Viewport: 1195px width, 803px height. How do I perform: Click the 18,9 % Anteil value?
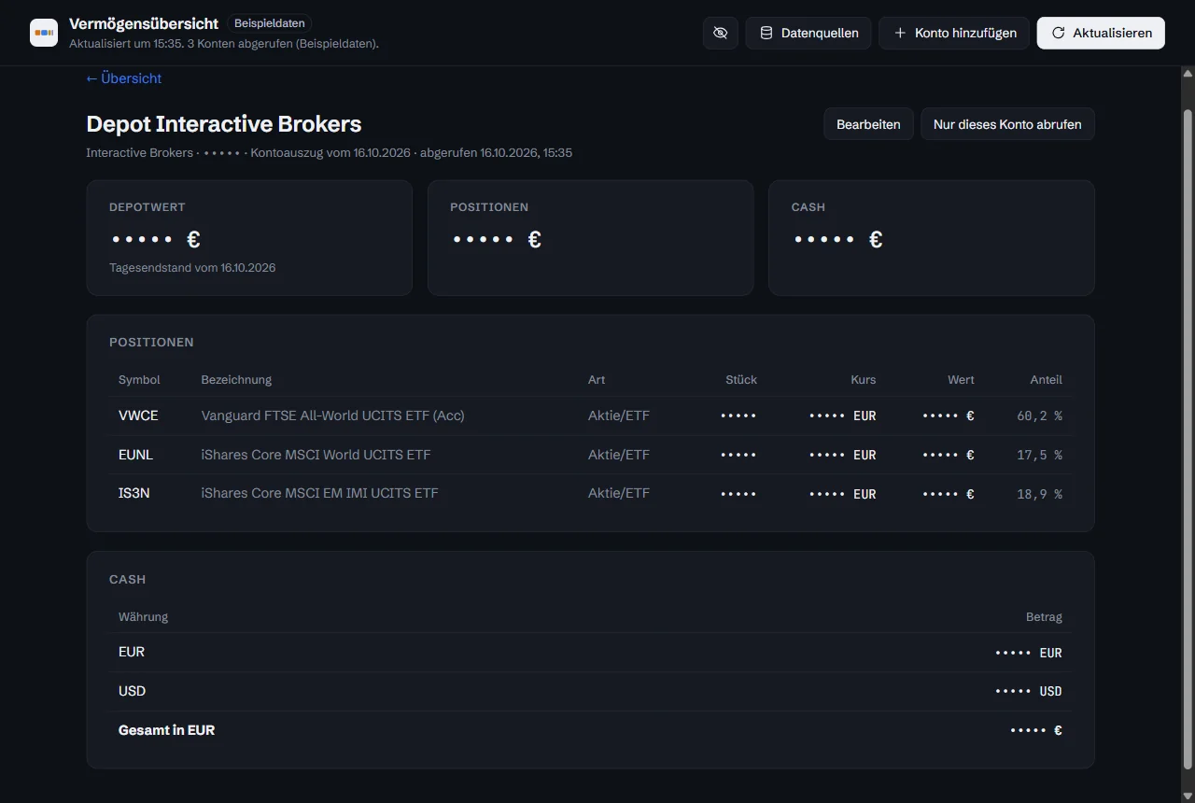click(x=1039, y=494)
